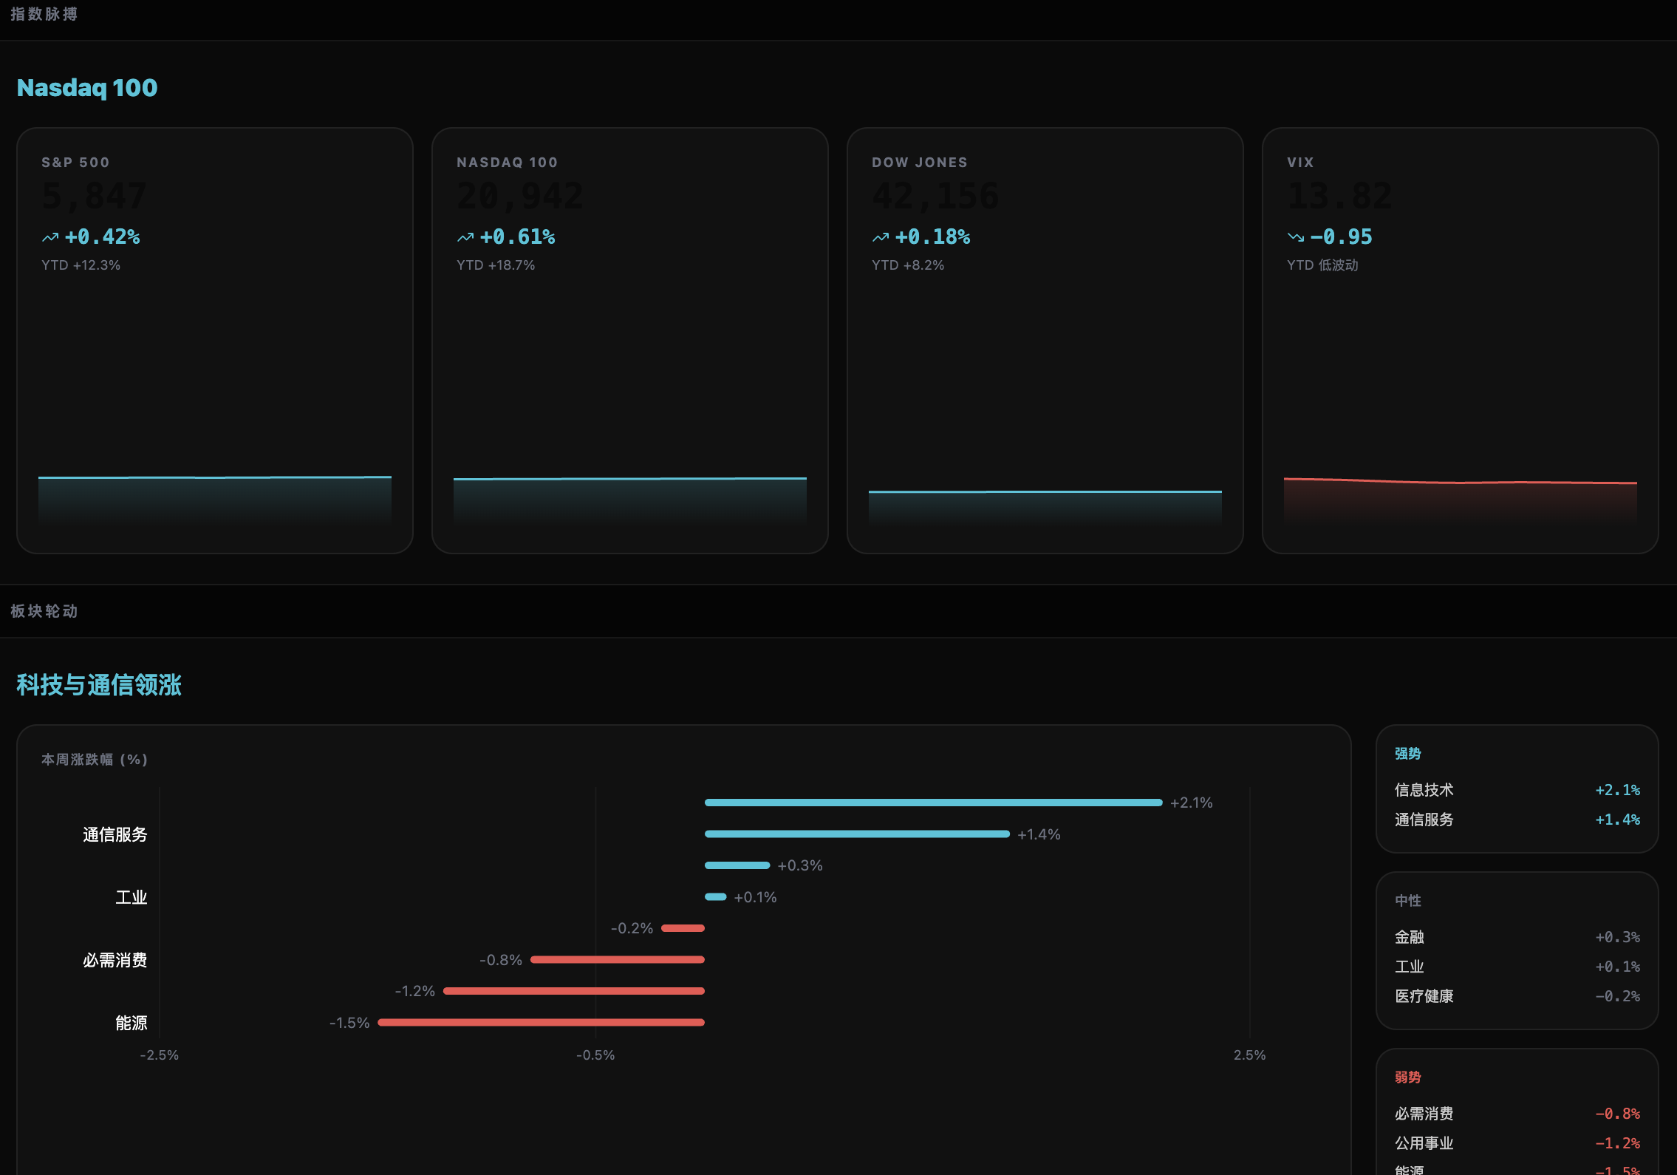Screen dimensions: 1677x1175
Task: Click the 科技与通信领涨 heading
Action: click(x=99, y=684)
